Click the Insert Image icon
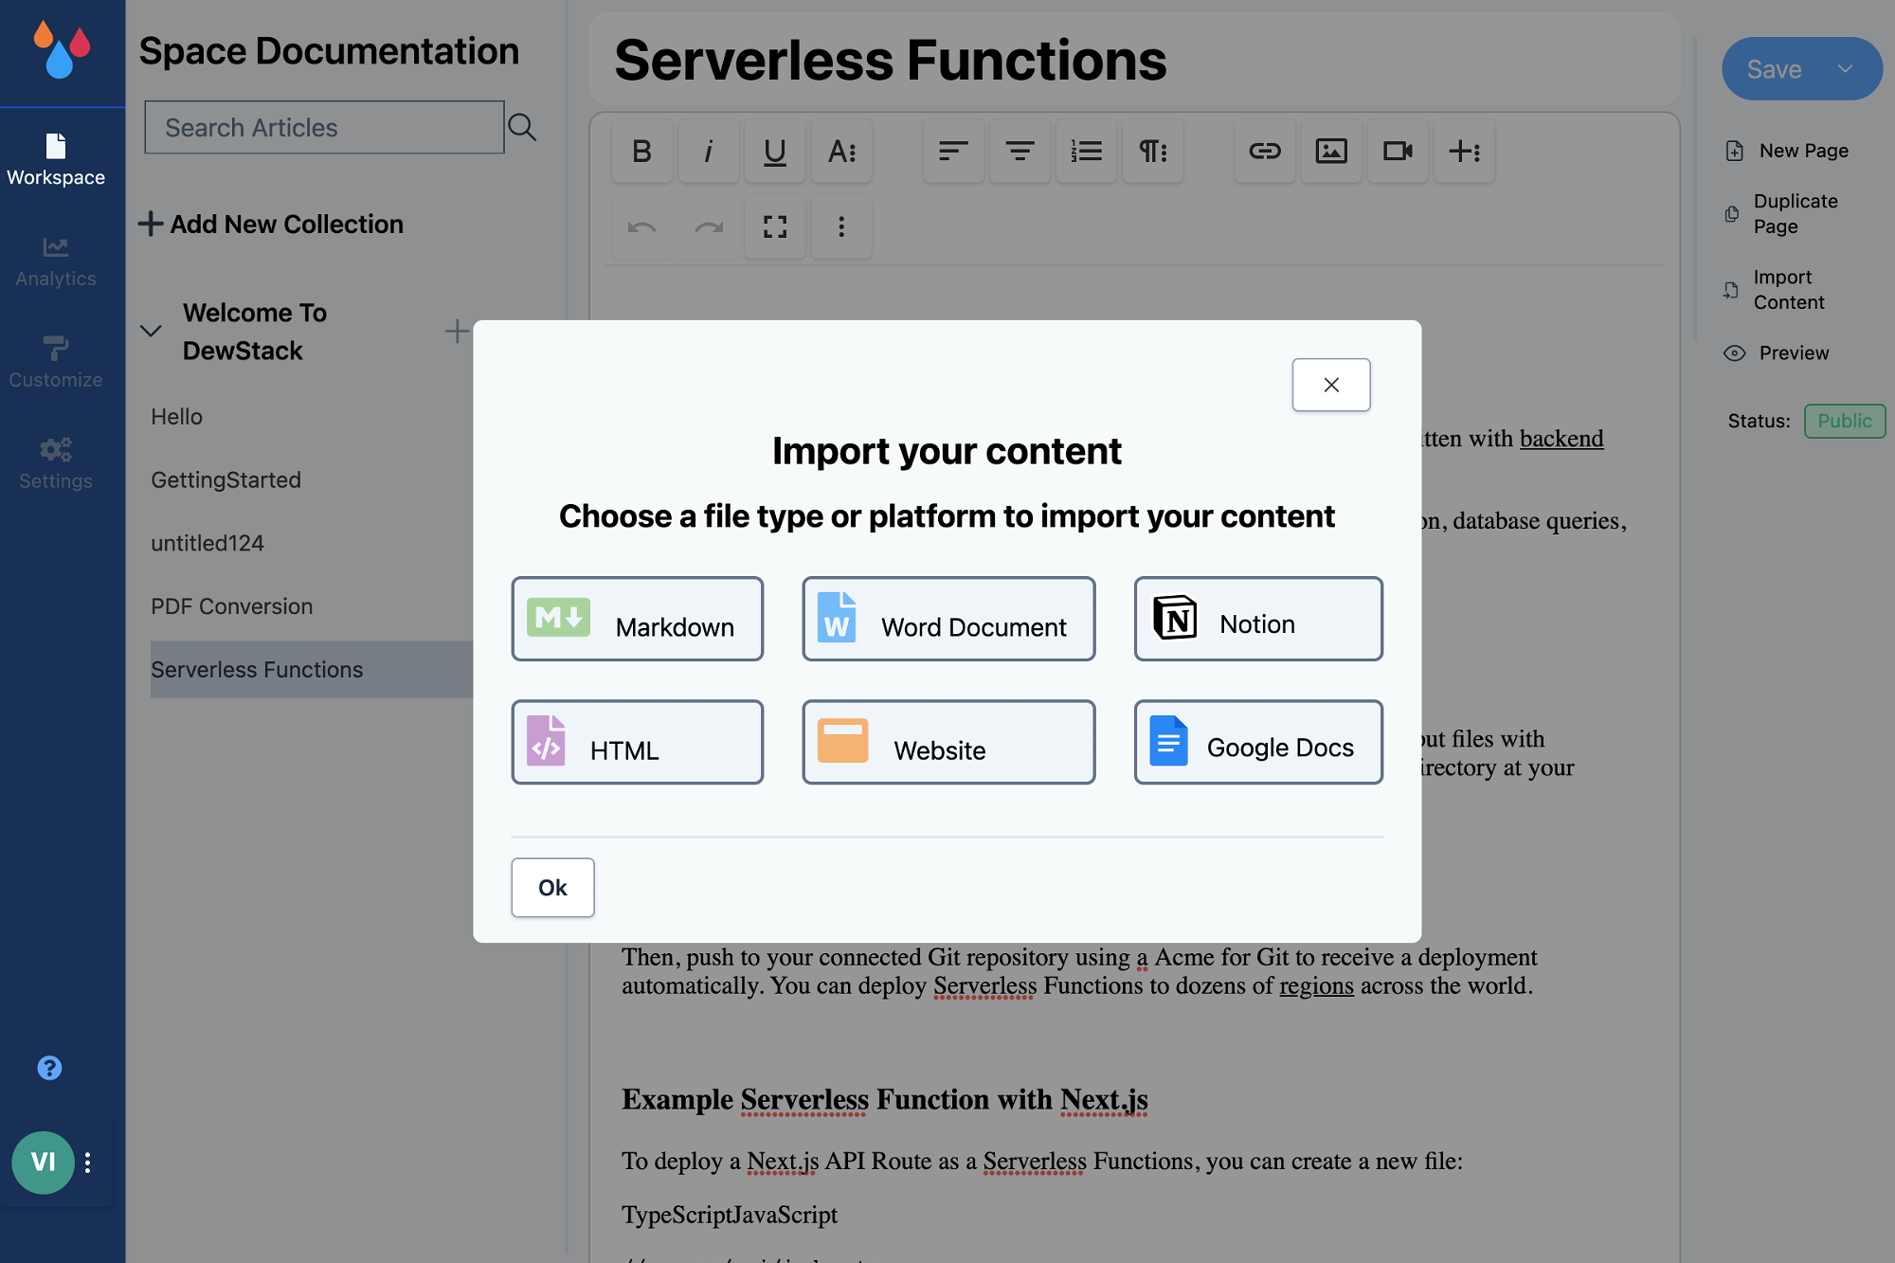1895x1263 pixels. [x=1330, y=150]
